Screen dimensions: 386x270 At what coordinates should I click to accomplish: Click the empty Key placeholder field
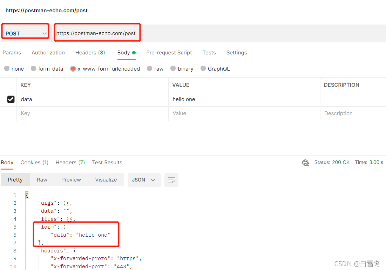click(93, 113)
